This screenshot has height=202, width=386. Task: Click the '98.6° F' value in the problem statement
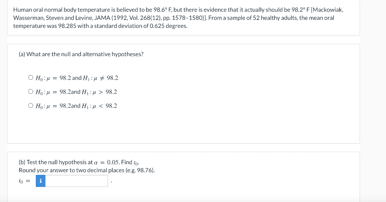click(163, 10)
